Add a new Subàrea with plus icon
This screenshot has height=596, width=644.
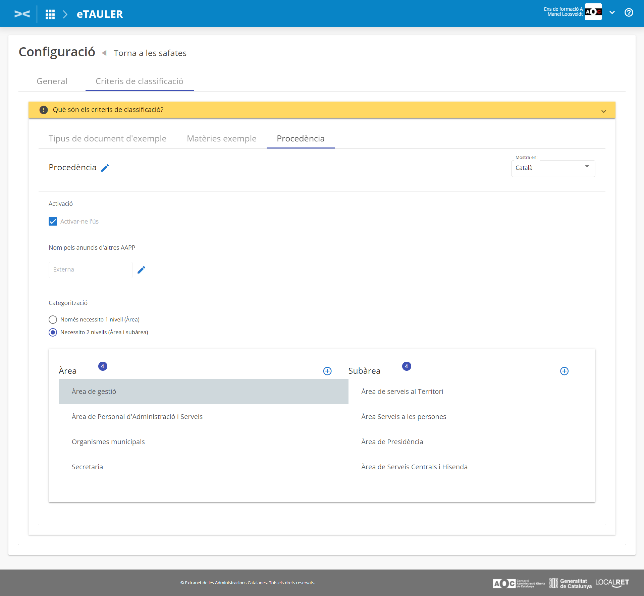pos(564,371)
